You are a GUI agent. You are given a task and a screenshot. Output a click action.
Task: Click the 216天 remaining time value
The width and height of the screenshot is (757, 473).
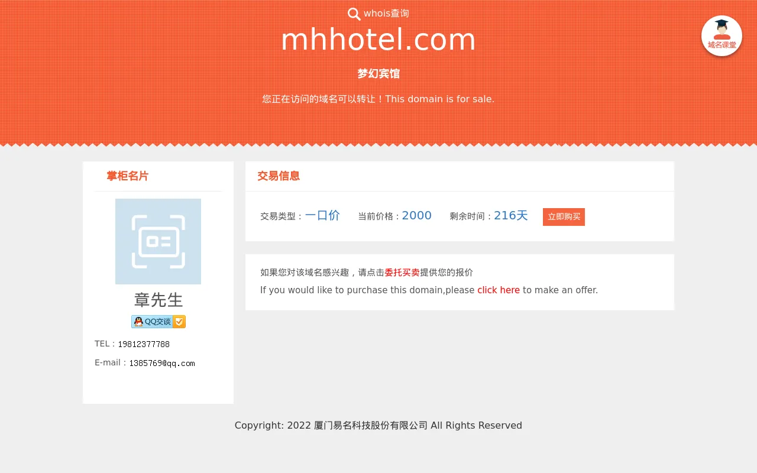pyautogui.click(x=511, y=216)
